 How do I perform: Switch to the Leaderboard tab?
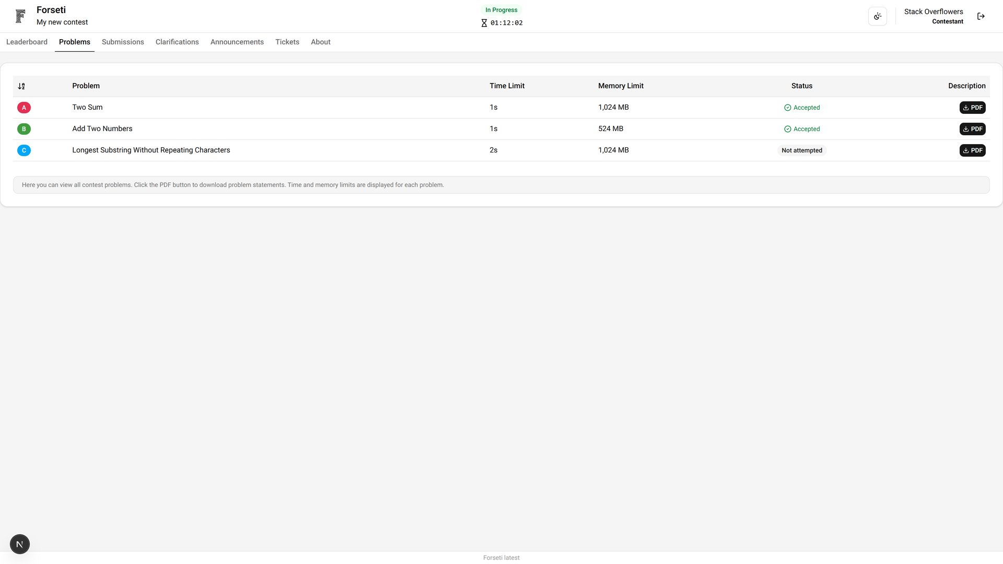(27, 42)
